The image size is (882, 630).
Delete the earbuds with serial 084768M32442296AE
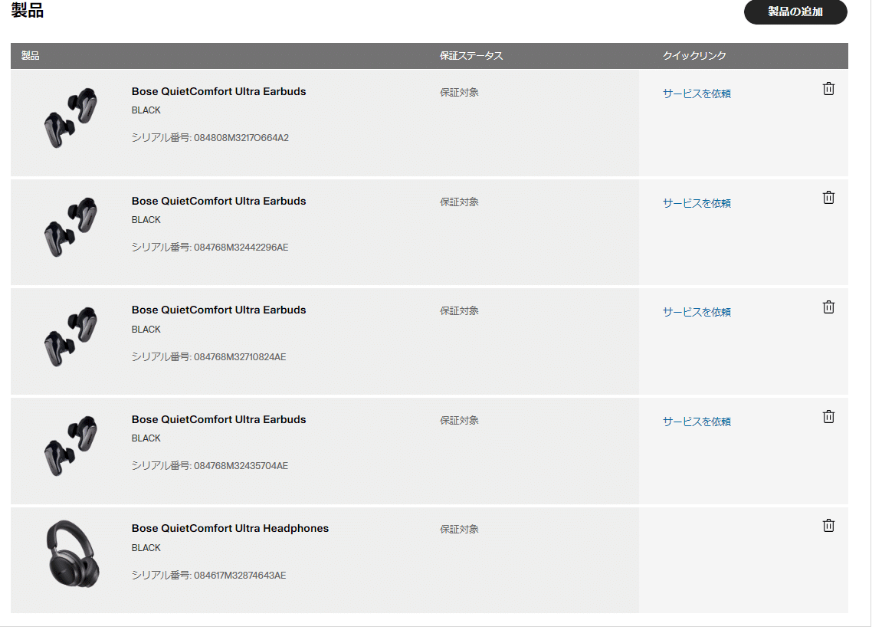(828, 198)
